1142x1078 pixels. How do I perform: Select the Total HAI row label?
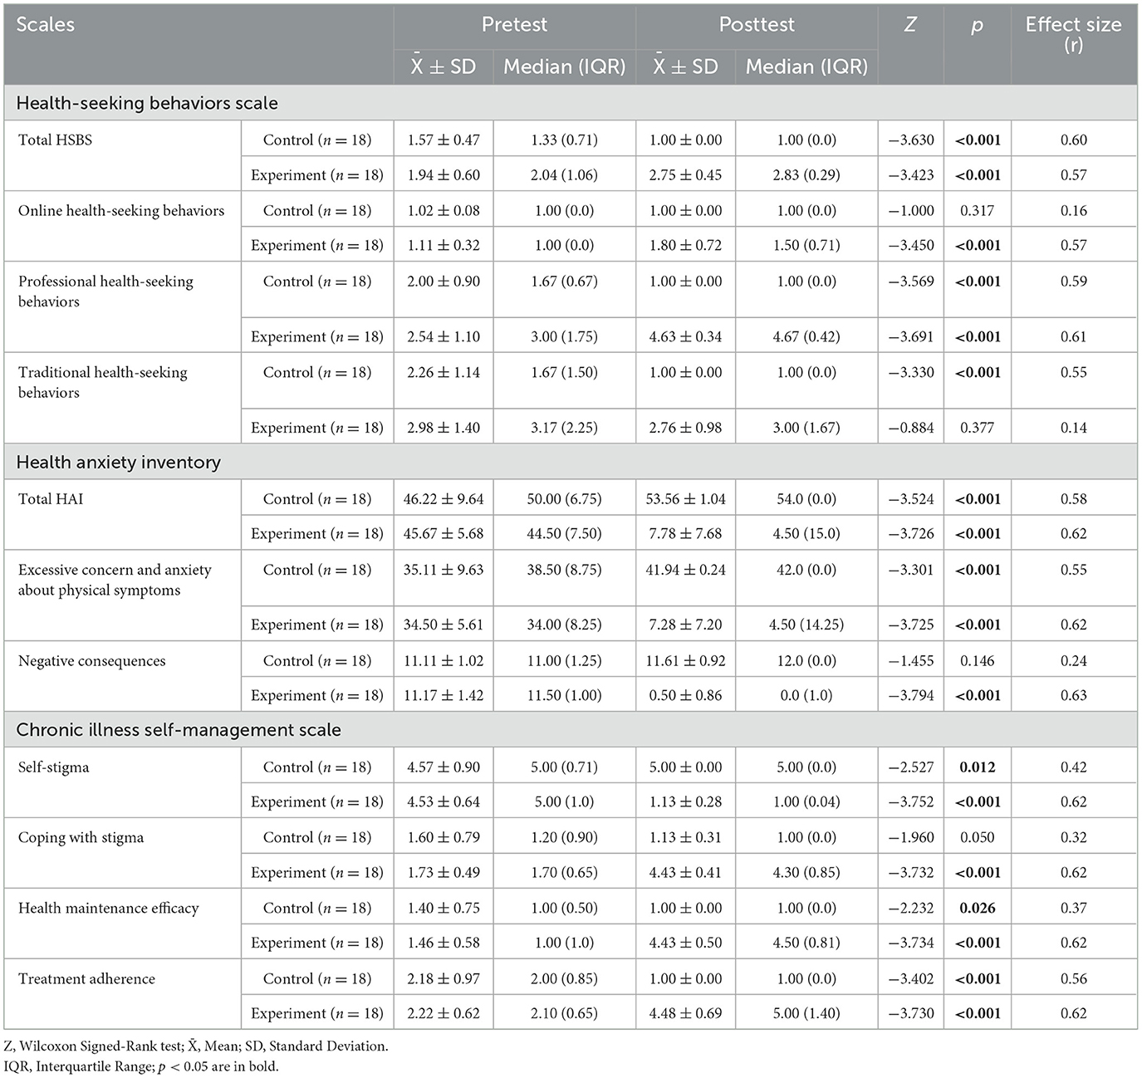[x=51, y=499]
